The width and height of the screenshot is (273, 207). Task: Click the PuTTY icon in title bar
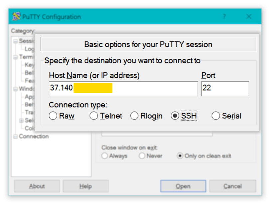pyautogui.click(x=16, y=17)
